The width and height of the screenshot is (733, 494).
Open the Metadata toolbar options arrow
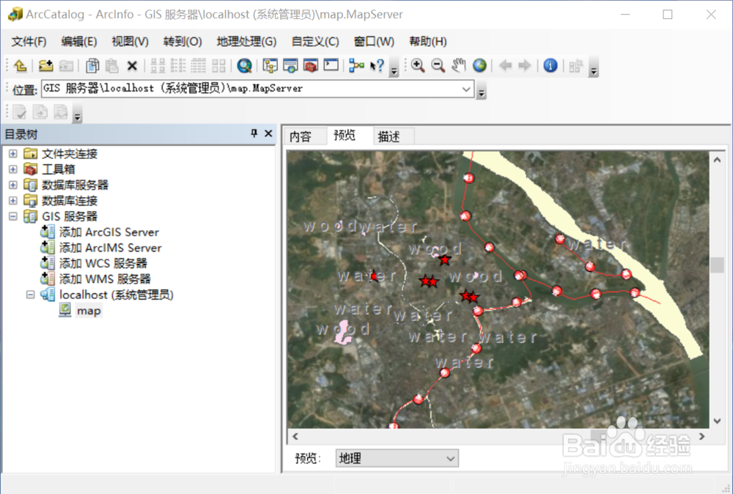pos(78,113)
